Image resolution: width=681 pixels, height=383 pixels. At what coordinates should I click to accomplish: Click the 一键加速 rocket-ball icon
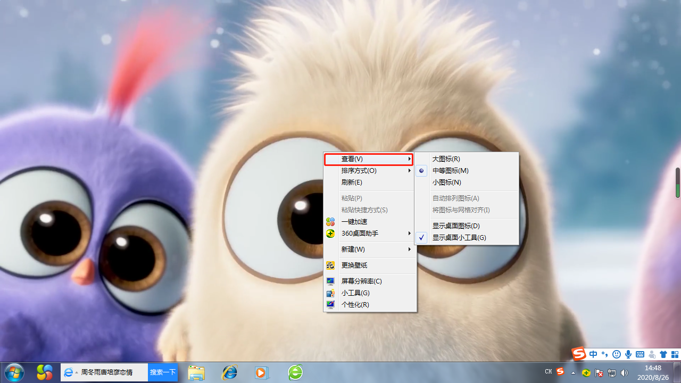click(x=330, y=222)
